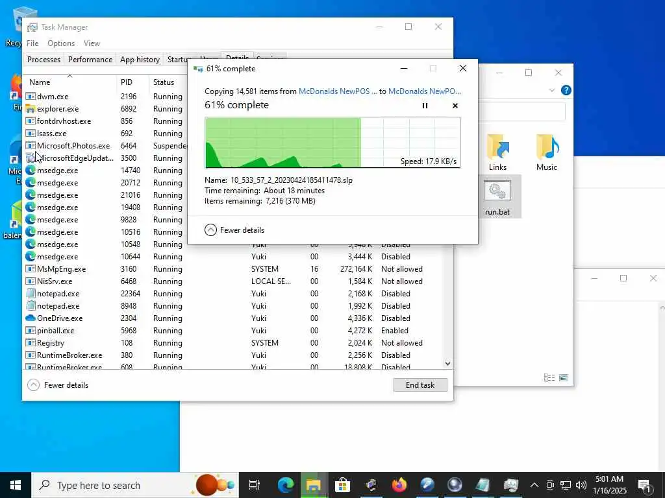The image size is (665, 498).
Task: Select notepad.exe with PID 8948
Action: pos(233,306)
